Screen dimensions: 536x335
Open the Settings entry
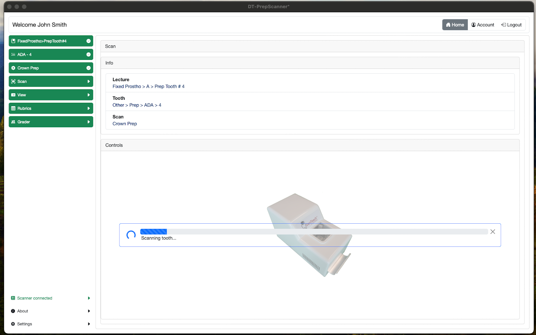(x=51, y=324)
